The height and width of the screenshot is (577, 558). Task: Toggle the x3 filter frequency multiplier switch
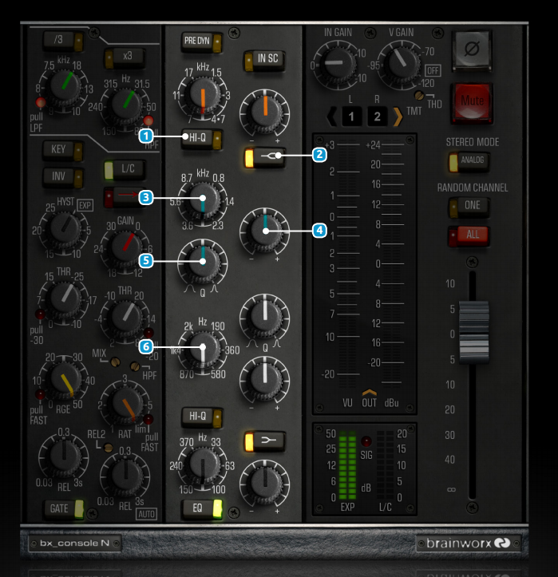coord(124,57)
